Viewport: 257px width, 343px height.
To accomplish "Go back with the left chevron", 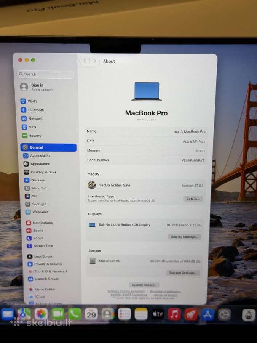I will pos(85,61).
